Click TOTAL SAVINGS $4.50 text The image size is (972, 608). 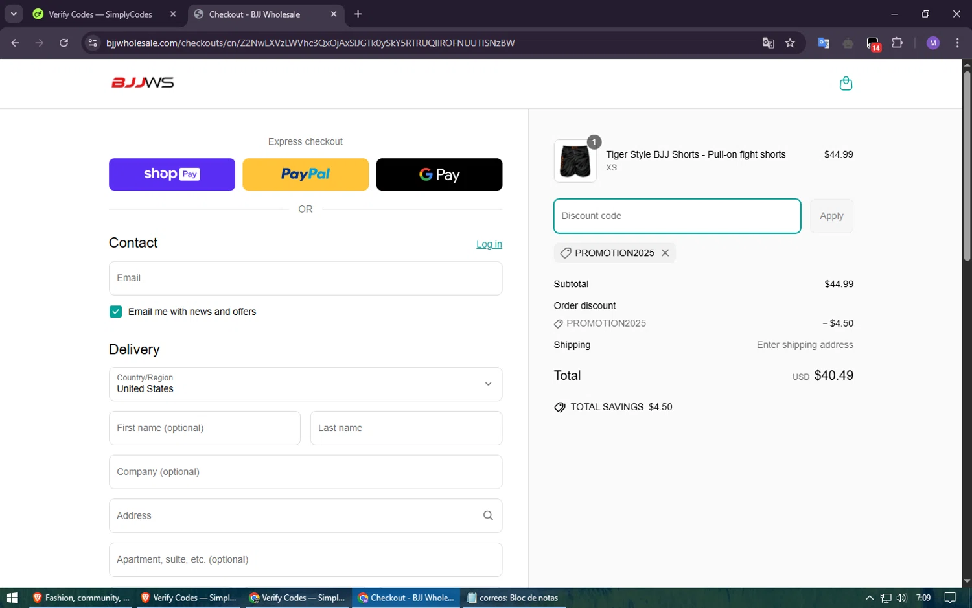pyautogui.click(x=621, y=407)
